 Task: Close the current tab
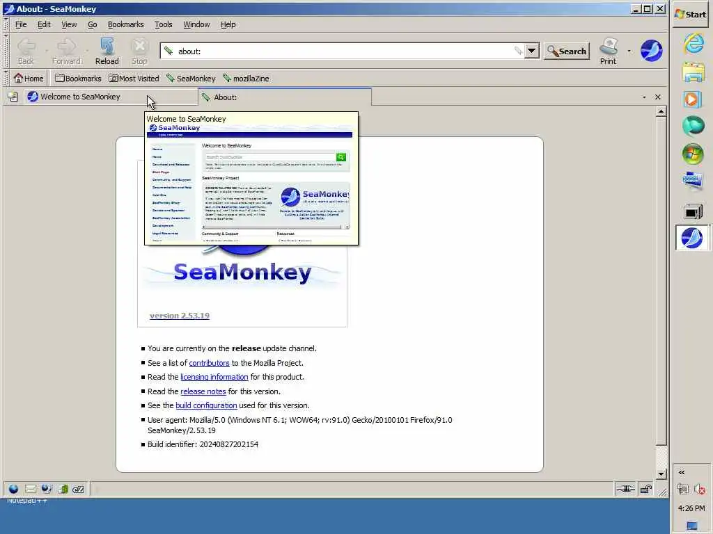pos(657,97)
